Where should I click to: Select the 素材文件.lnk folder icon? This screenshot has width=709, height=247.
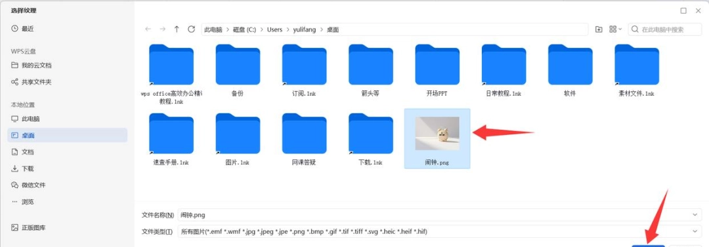(x=637, y=65)
